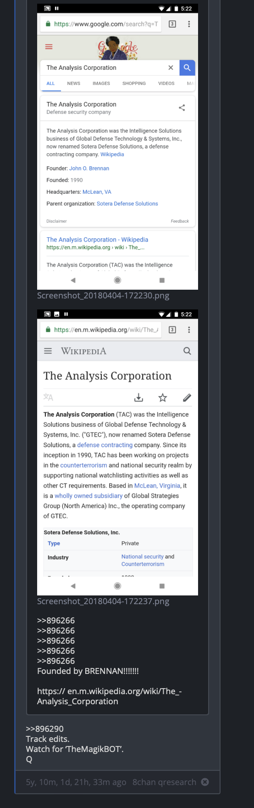Select the NEWS search tab
The height and width of the screenshot is (808, 254).
tap(73, 84)
